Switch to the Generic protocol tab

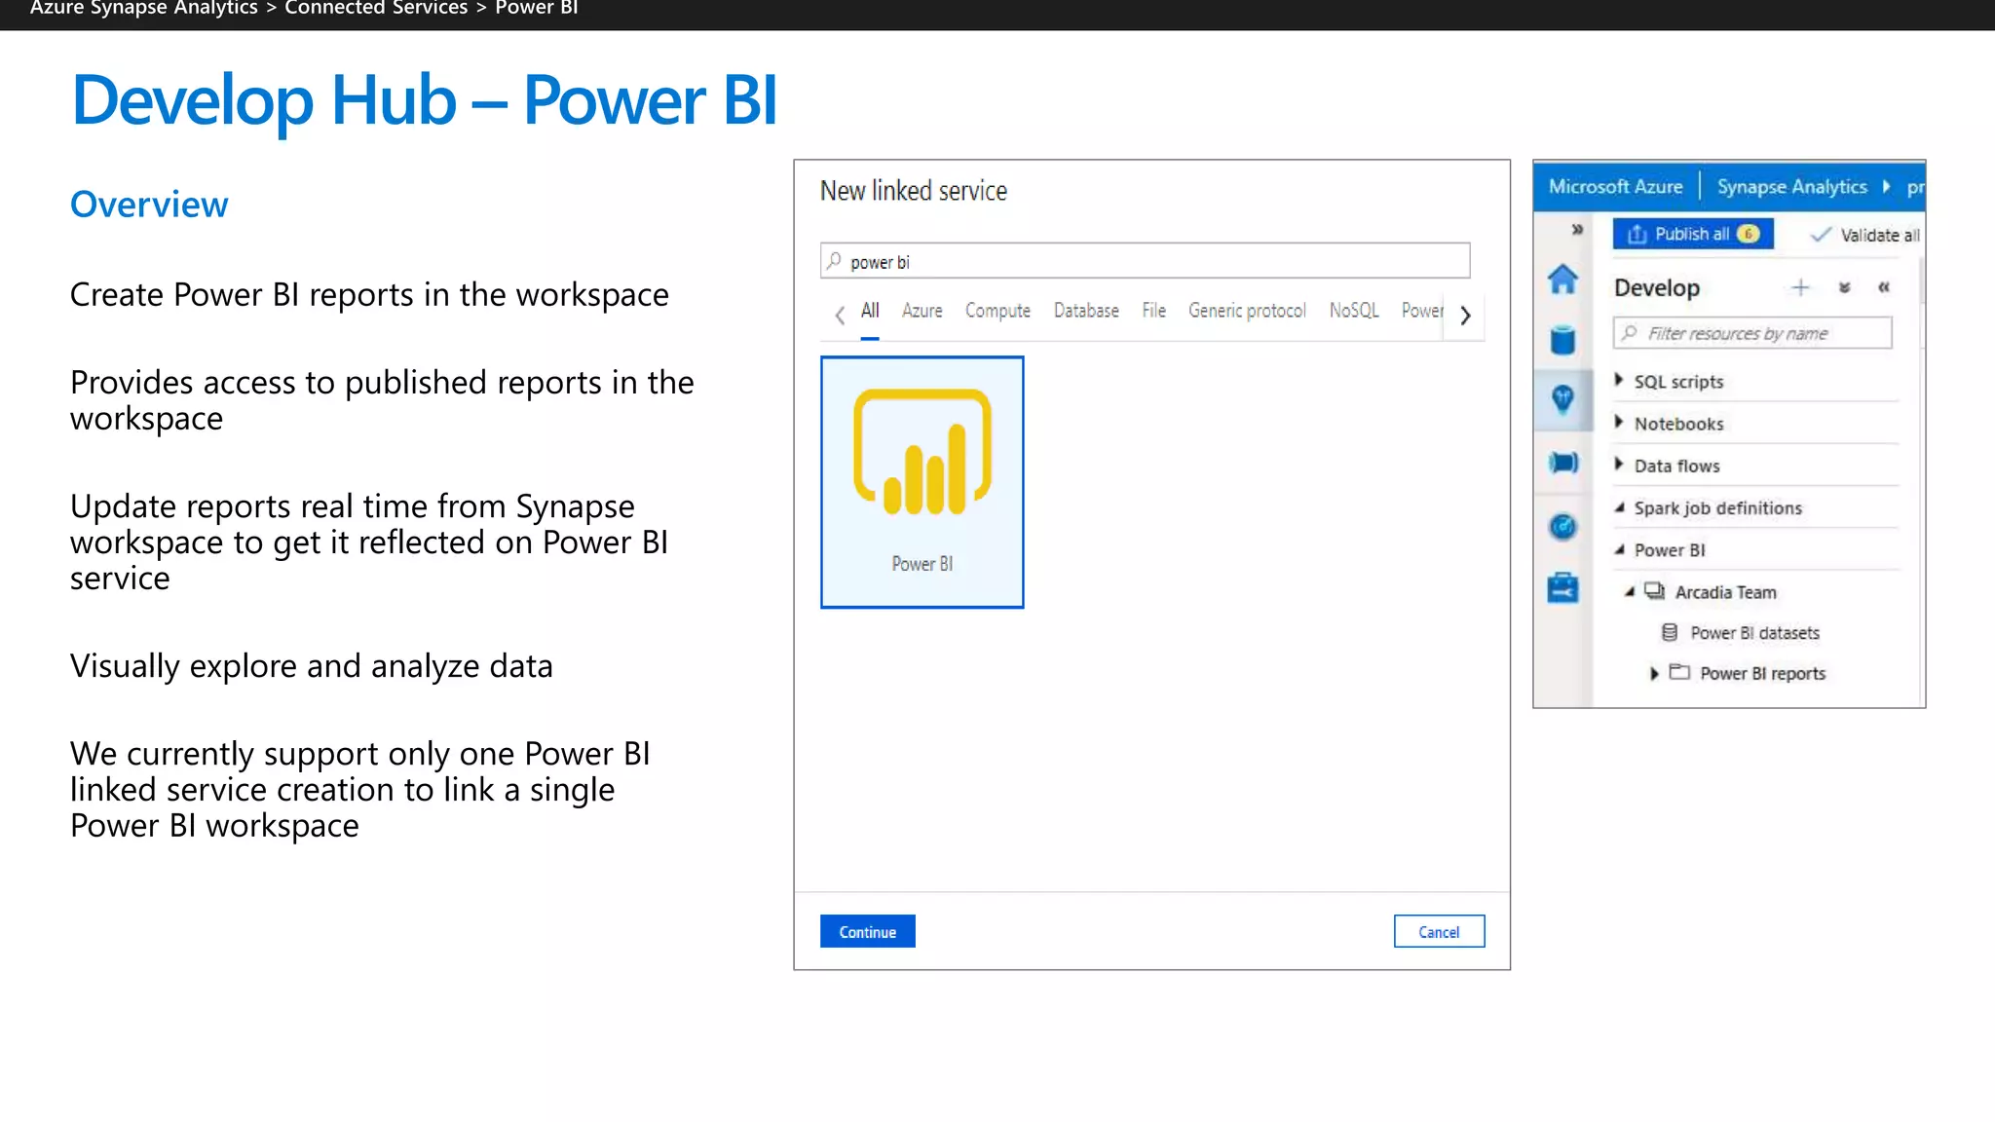tap(1247, 311)
